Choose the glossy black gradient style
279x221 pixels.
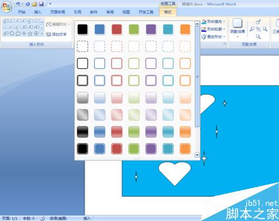point(83,132)
